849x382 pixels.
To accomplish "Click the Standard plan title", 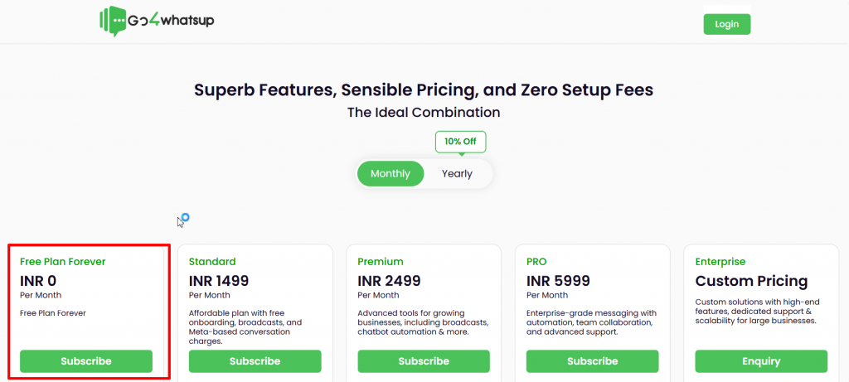I will coord(212,262).
